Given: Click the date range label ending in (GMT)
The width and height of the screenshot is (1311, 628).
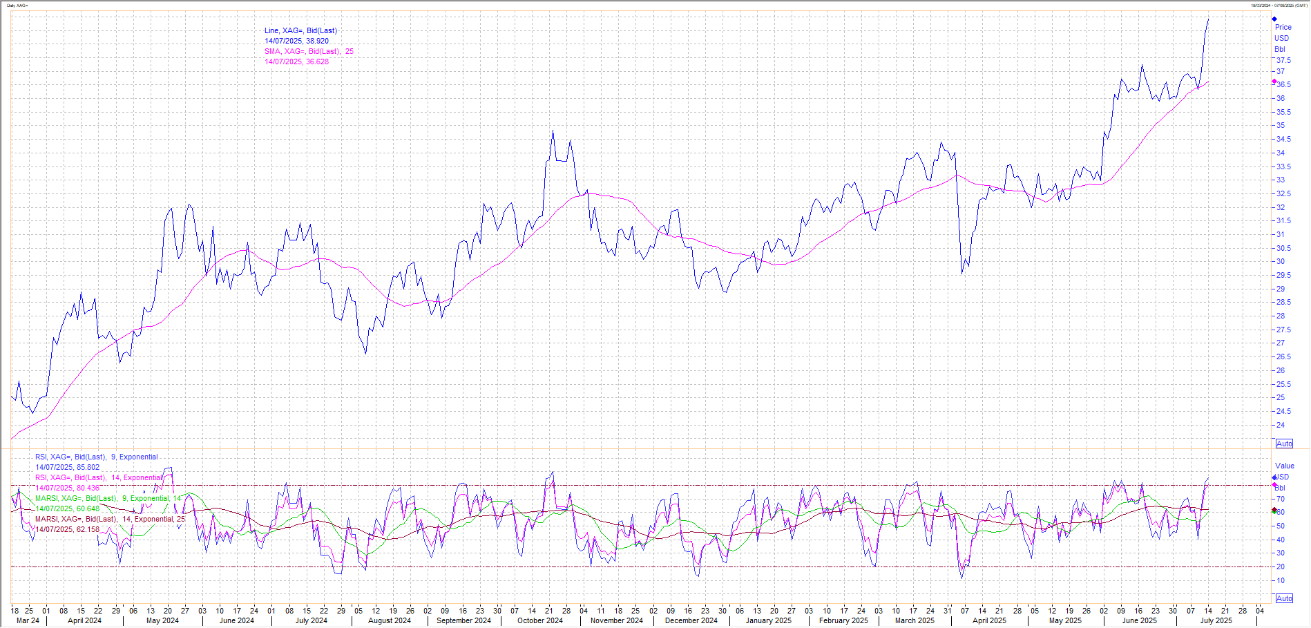Looking at the screenshot, I should (1279, 6).
